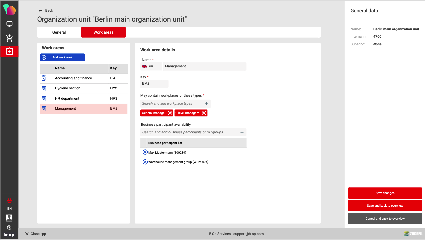Screen dimensions: 425x240
Task: Remove Warehouse management group from list
Action: [145, 162]
